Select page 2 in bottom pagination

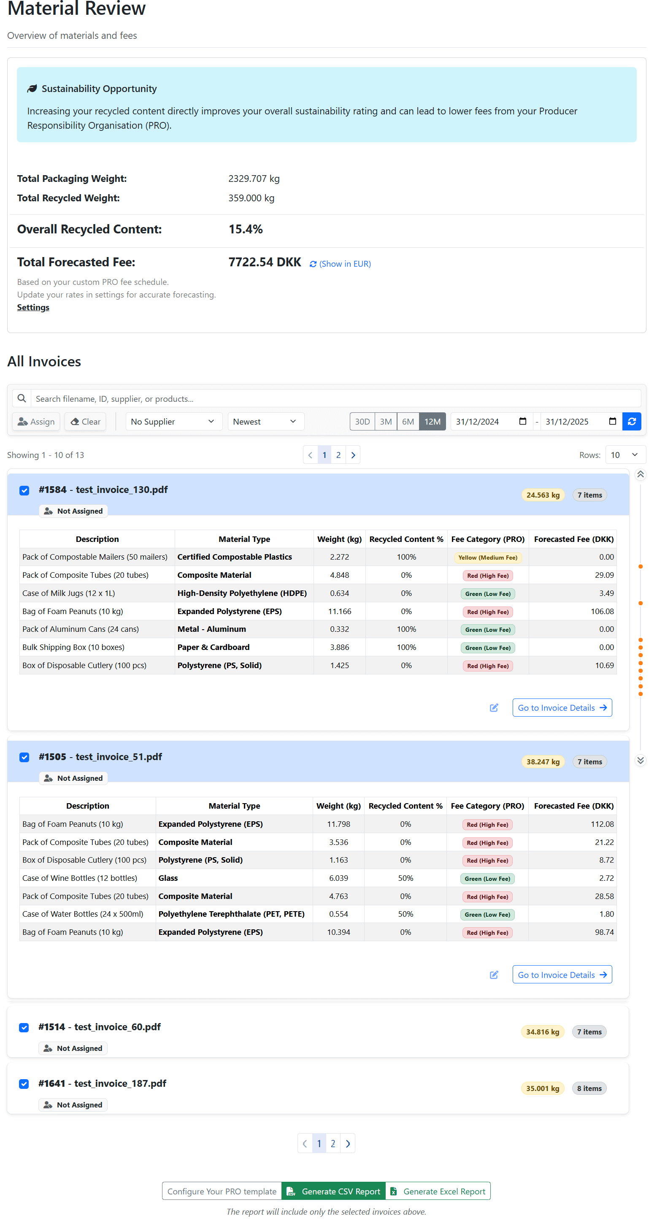[333, 1144]
